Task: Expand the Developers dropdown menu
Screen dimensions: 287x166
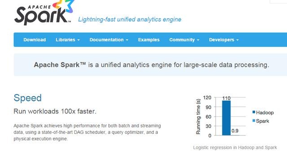Action: click(x=224, y=40)
